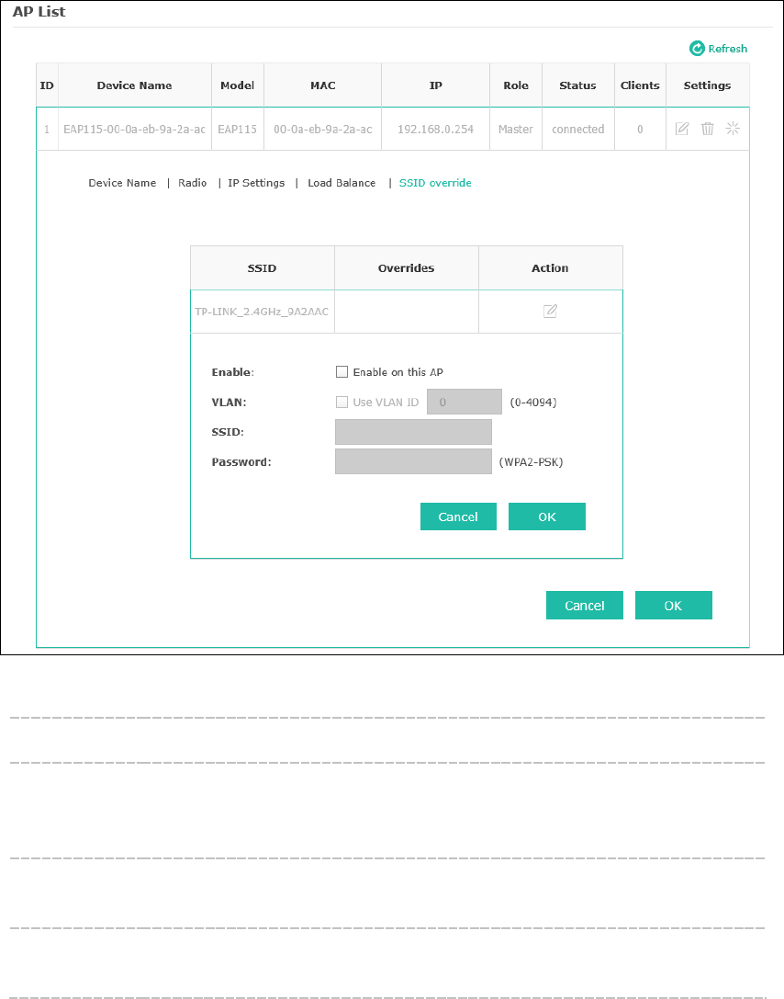Click the locate/blink icon in Settings column

click(x=733, y=129)
